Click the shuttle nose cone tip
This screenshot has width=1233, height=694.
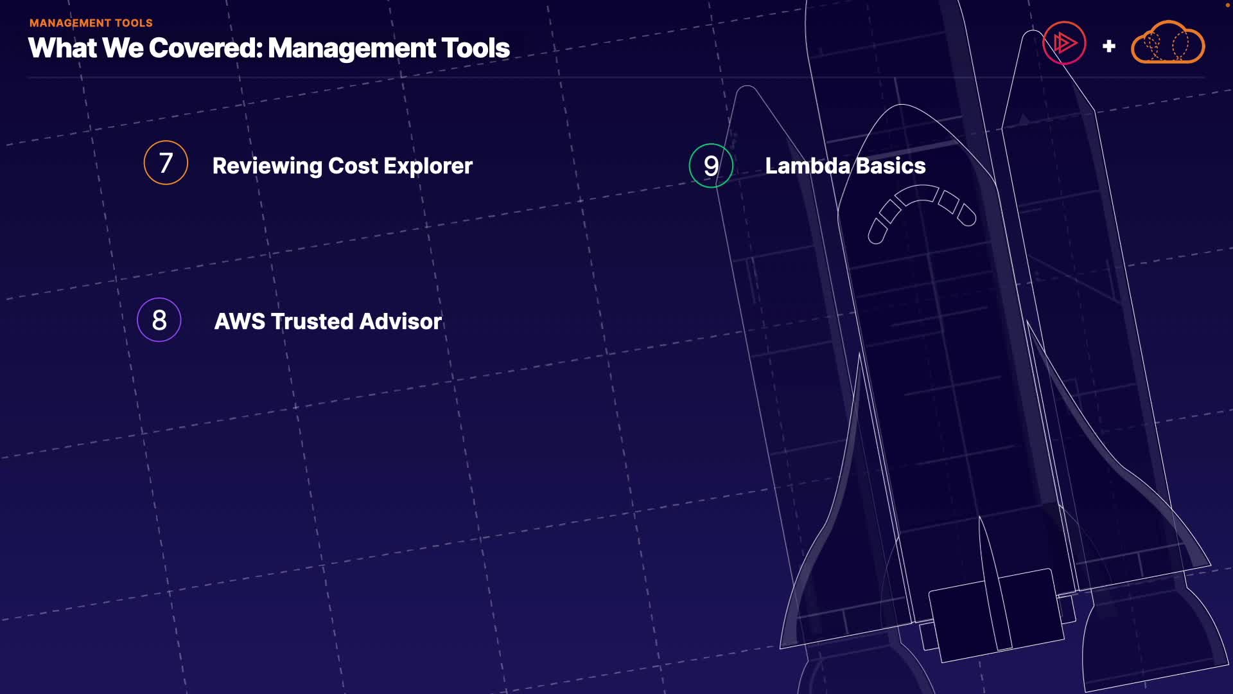[902, 111]
